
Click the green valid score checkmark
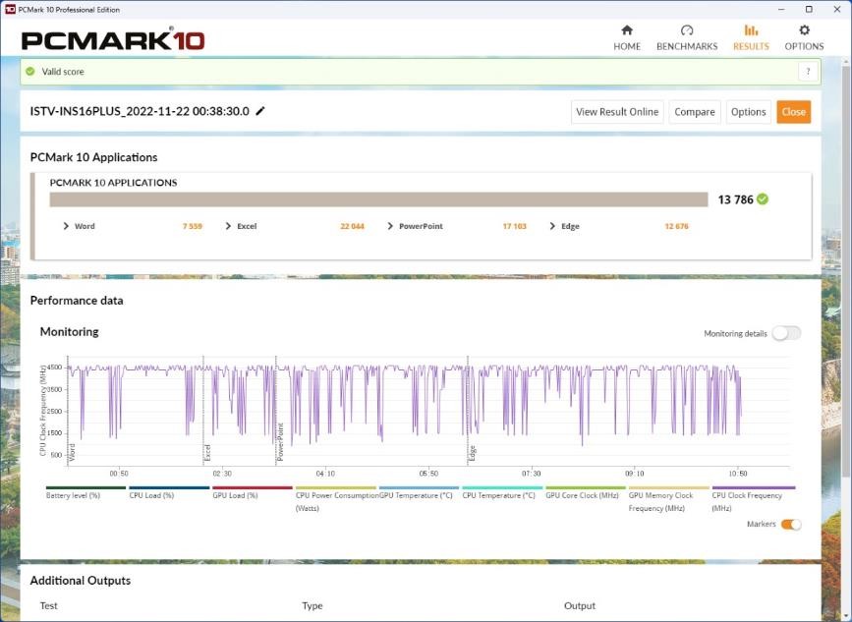click(x=30, y=71)
